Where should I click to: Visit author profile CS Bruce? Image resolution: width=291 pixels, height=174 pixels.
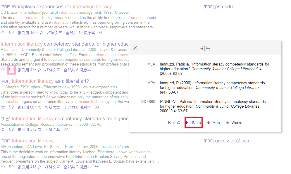(9, 12)
